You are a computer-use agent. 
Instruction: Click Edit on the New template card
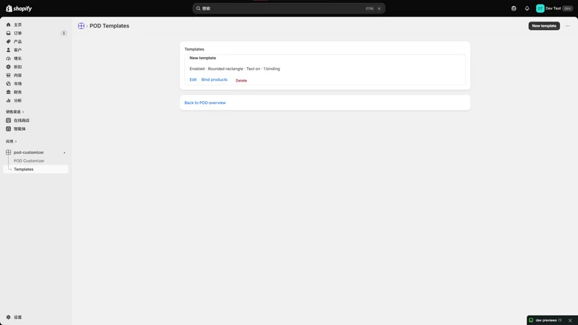pos(193,79)
